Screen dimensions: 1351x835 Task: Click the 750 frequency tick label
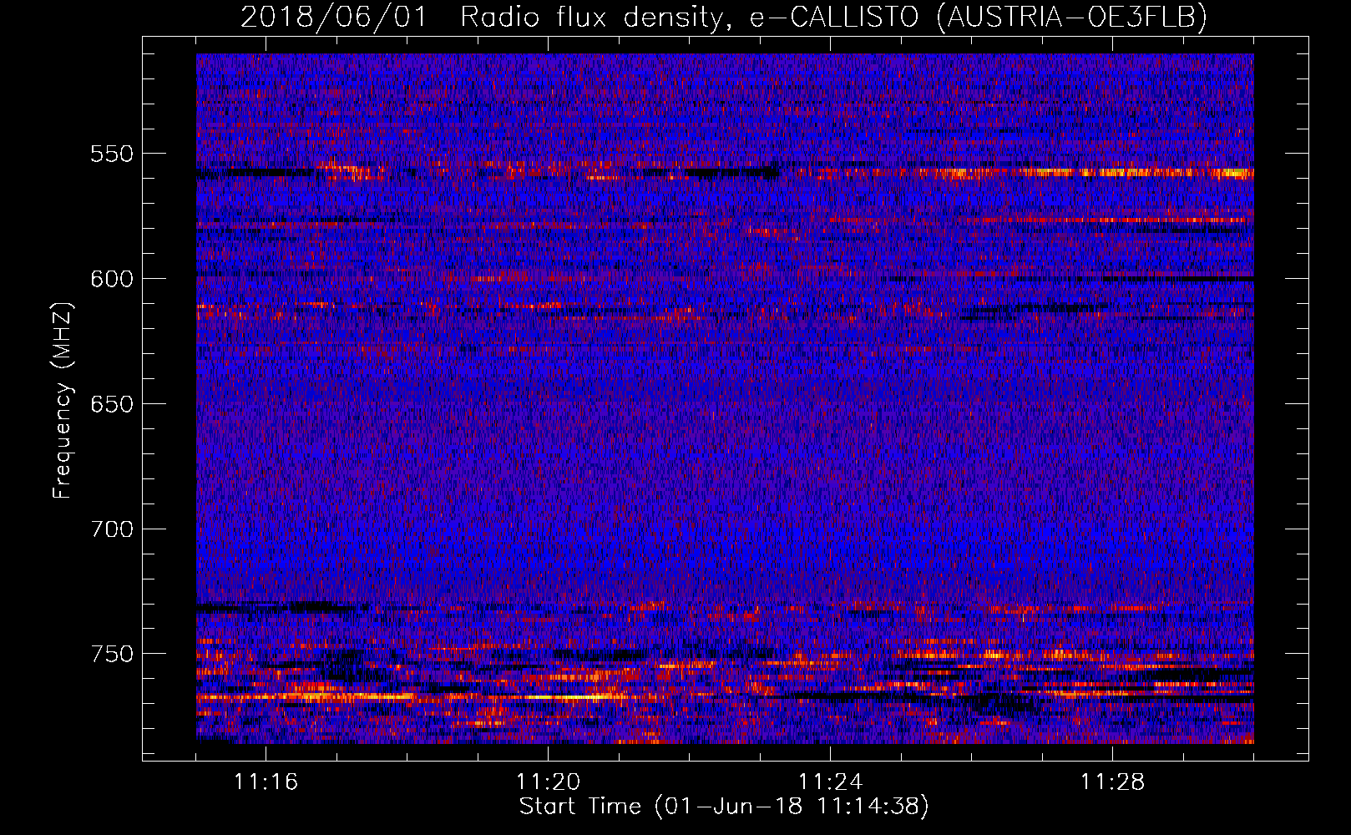112,654
